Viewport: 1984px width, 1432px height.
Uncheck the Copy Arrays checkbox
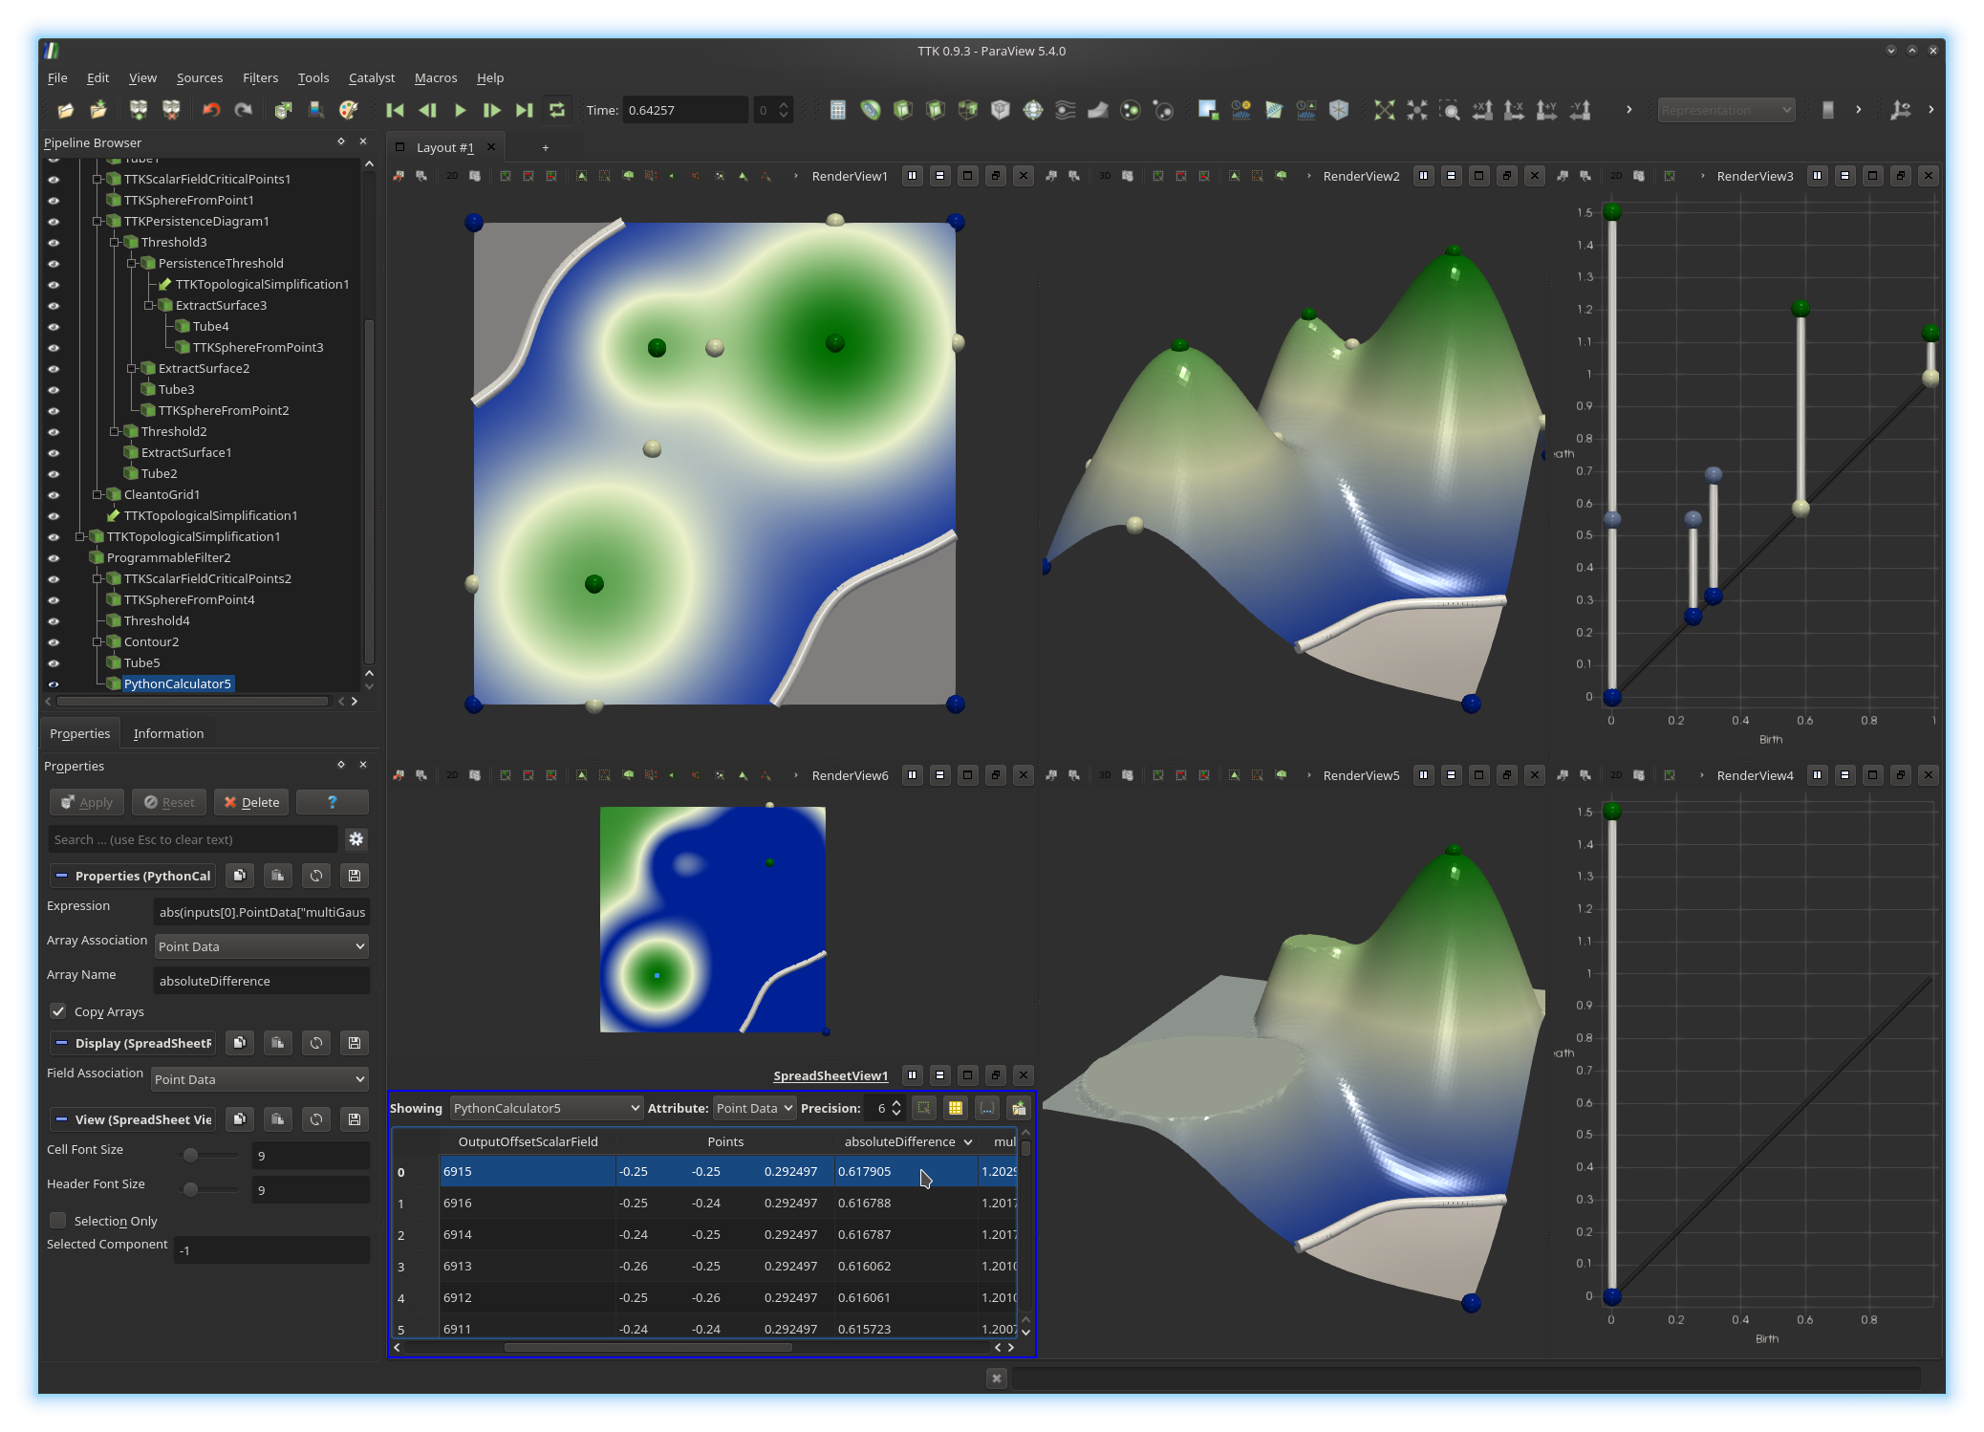click(59, 1011)
